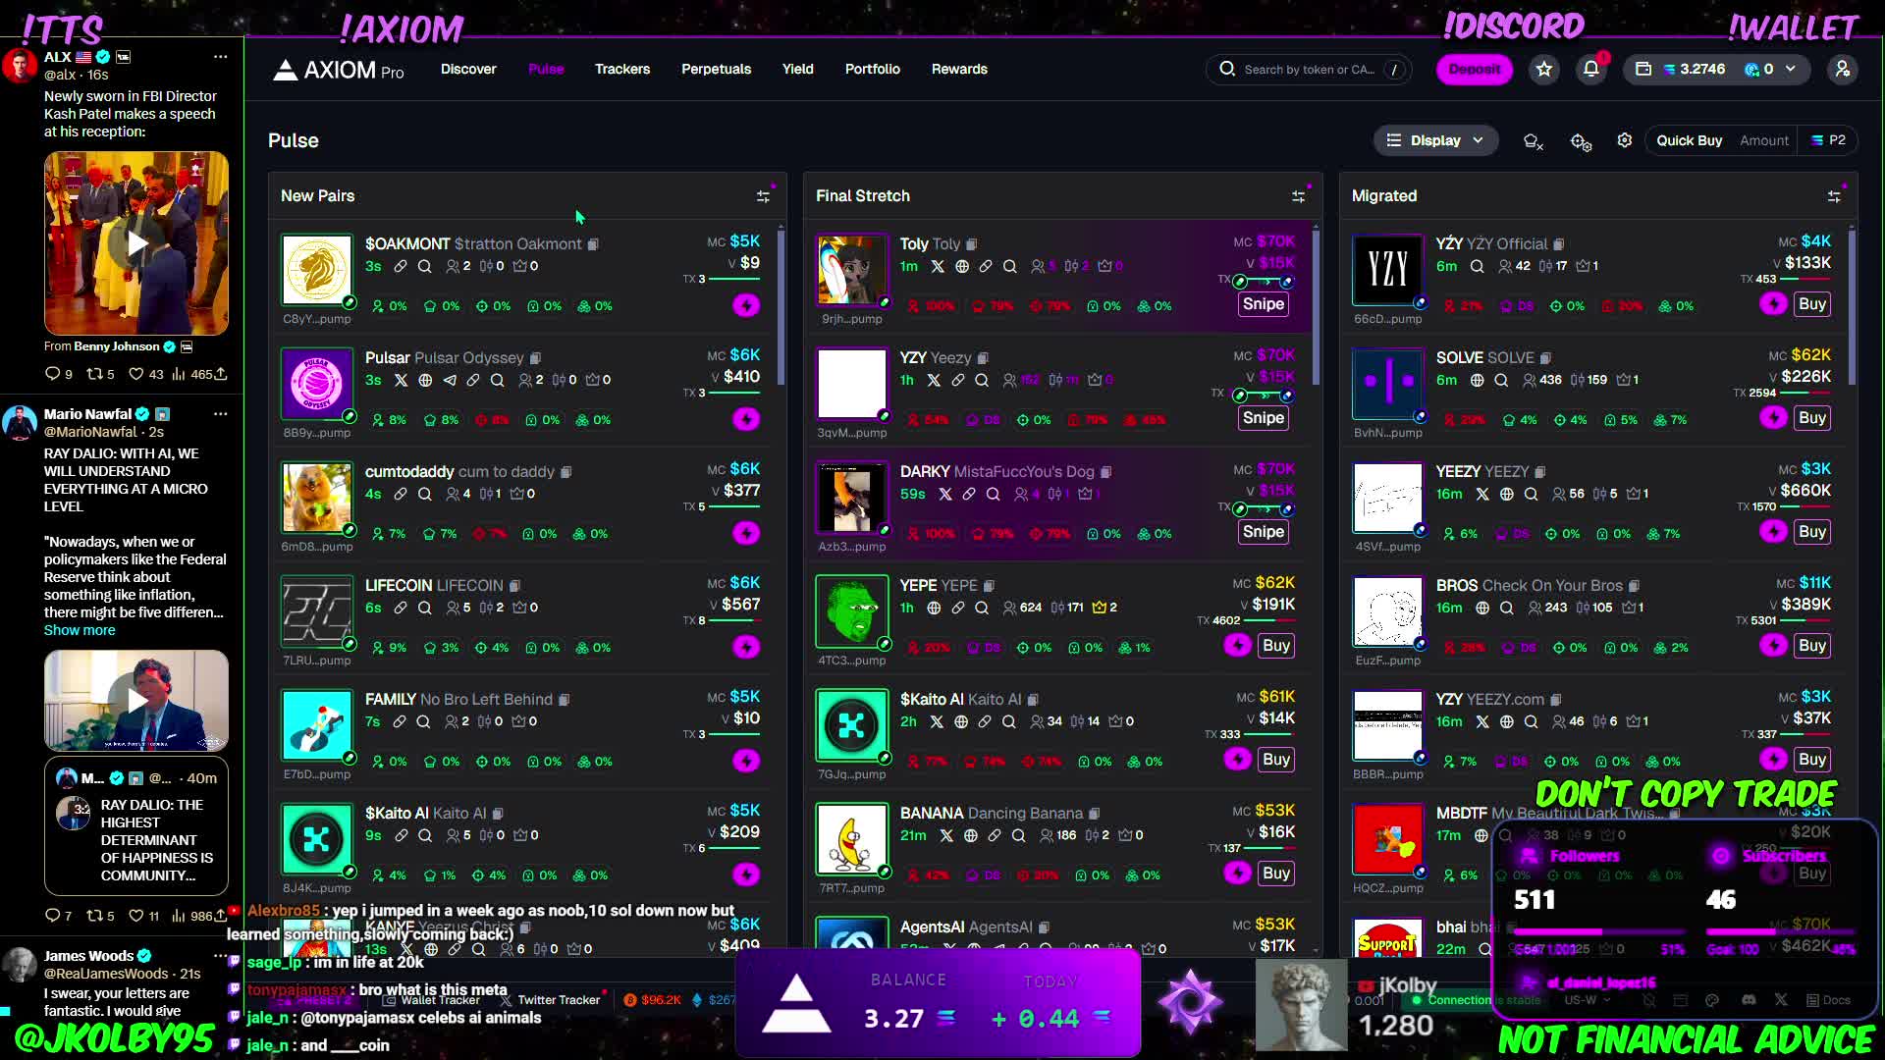Screen dimensions: 1885x1060
Task: Click reply icon on ALX tweet
Action: 53,374
